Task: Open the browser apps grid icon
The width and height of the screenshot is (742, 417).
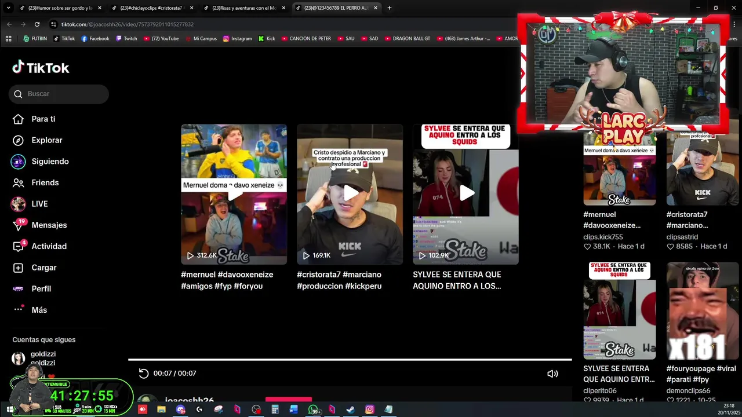Action: click(x=8, y=39)
